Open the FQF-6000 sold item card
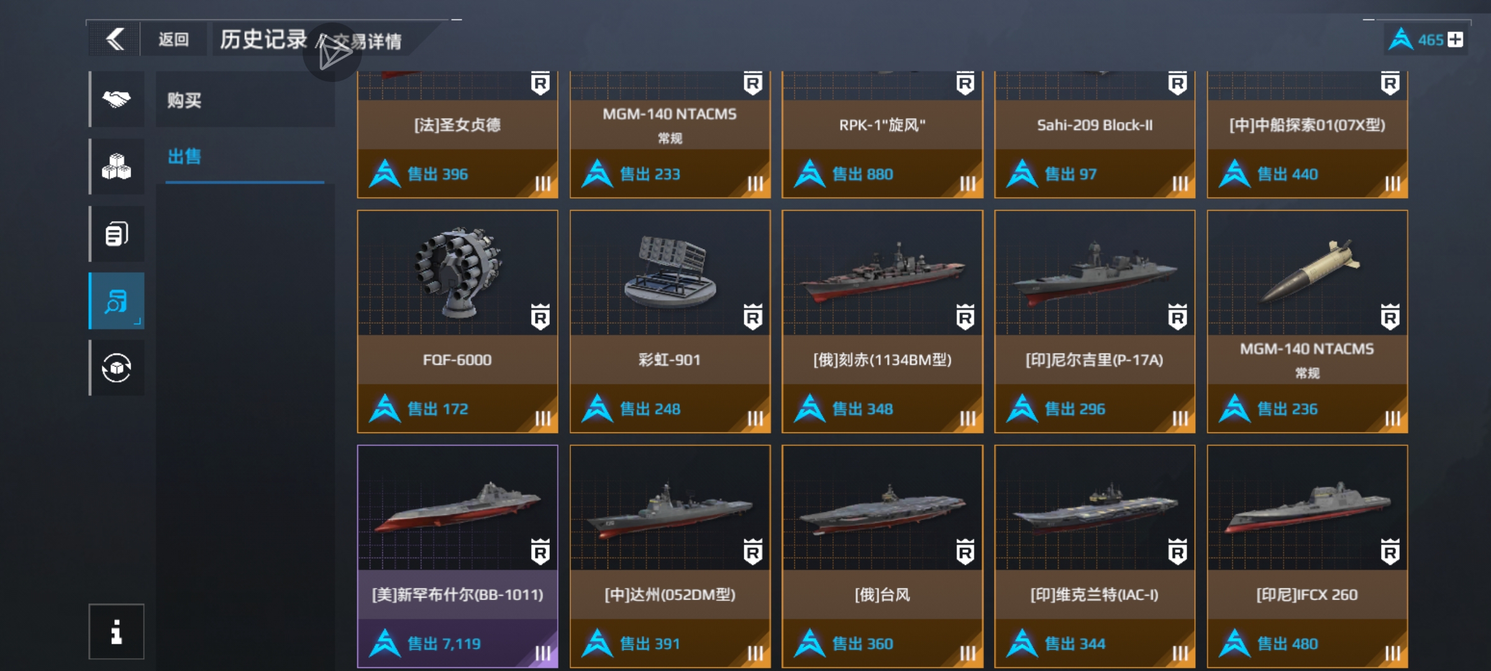Viewport: 1491px width, 671px height. tap(458, 321)
